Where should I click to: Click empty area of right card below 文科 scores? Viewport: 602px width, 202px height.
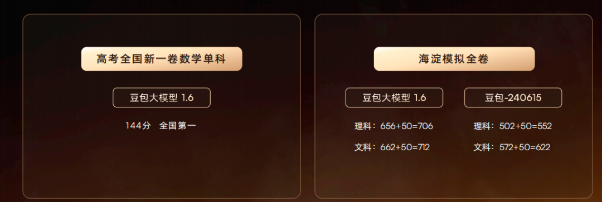click(x=454, y=174)
